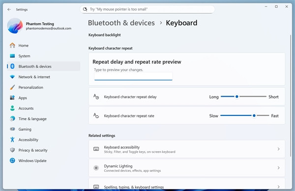The image size is (295, 191).
Task: Click the "Long" label of delay slider
Action: pyautogui.click(x=214, y=97)
